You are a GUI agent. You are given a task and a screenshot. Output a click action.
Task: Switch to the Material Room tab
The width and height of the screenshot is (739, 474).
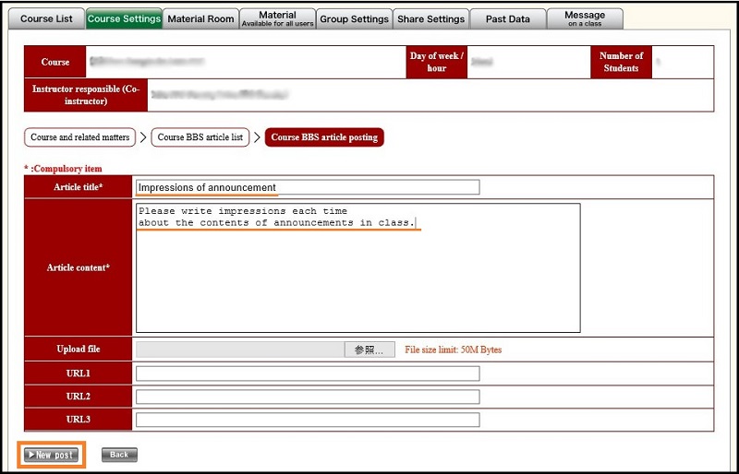click(200, 18)
